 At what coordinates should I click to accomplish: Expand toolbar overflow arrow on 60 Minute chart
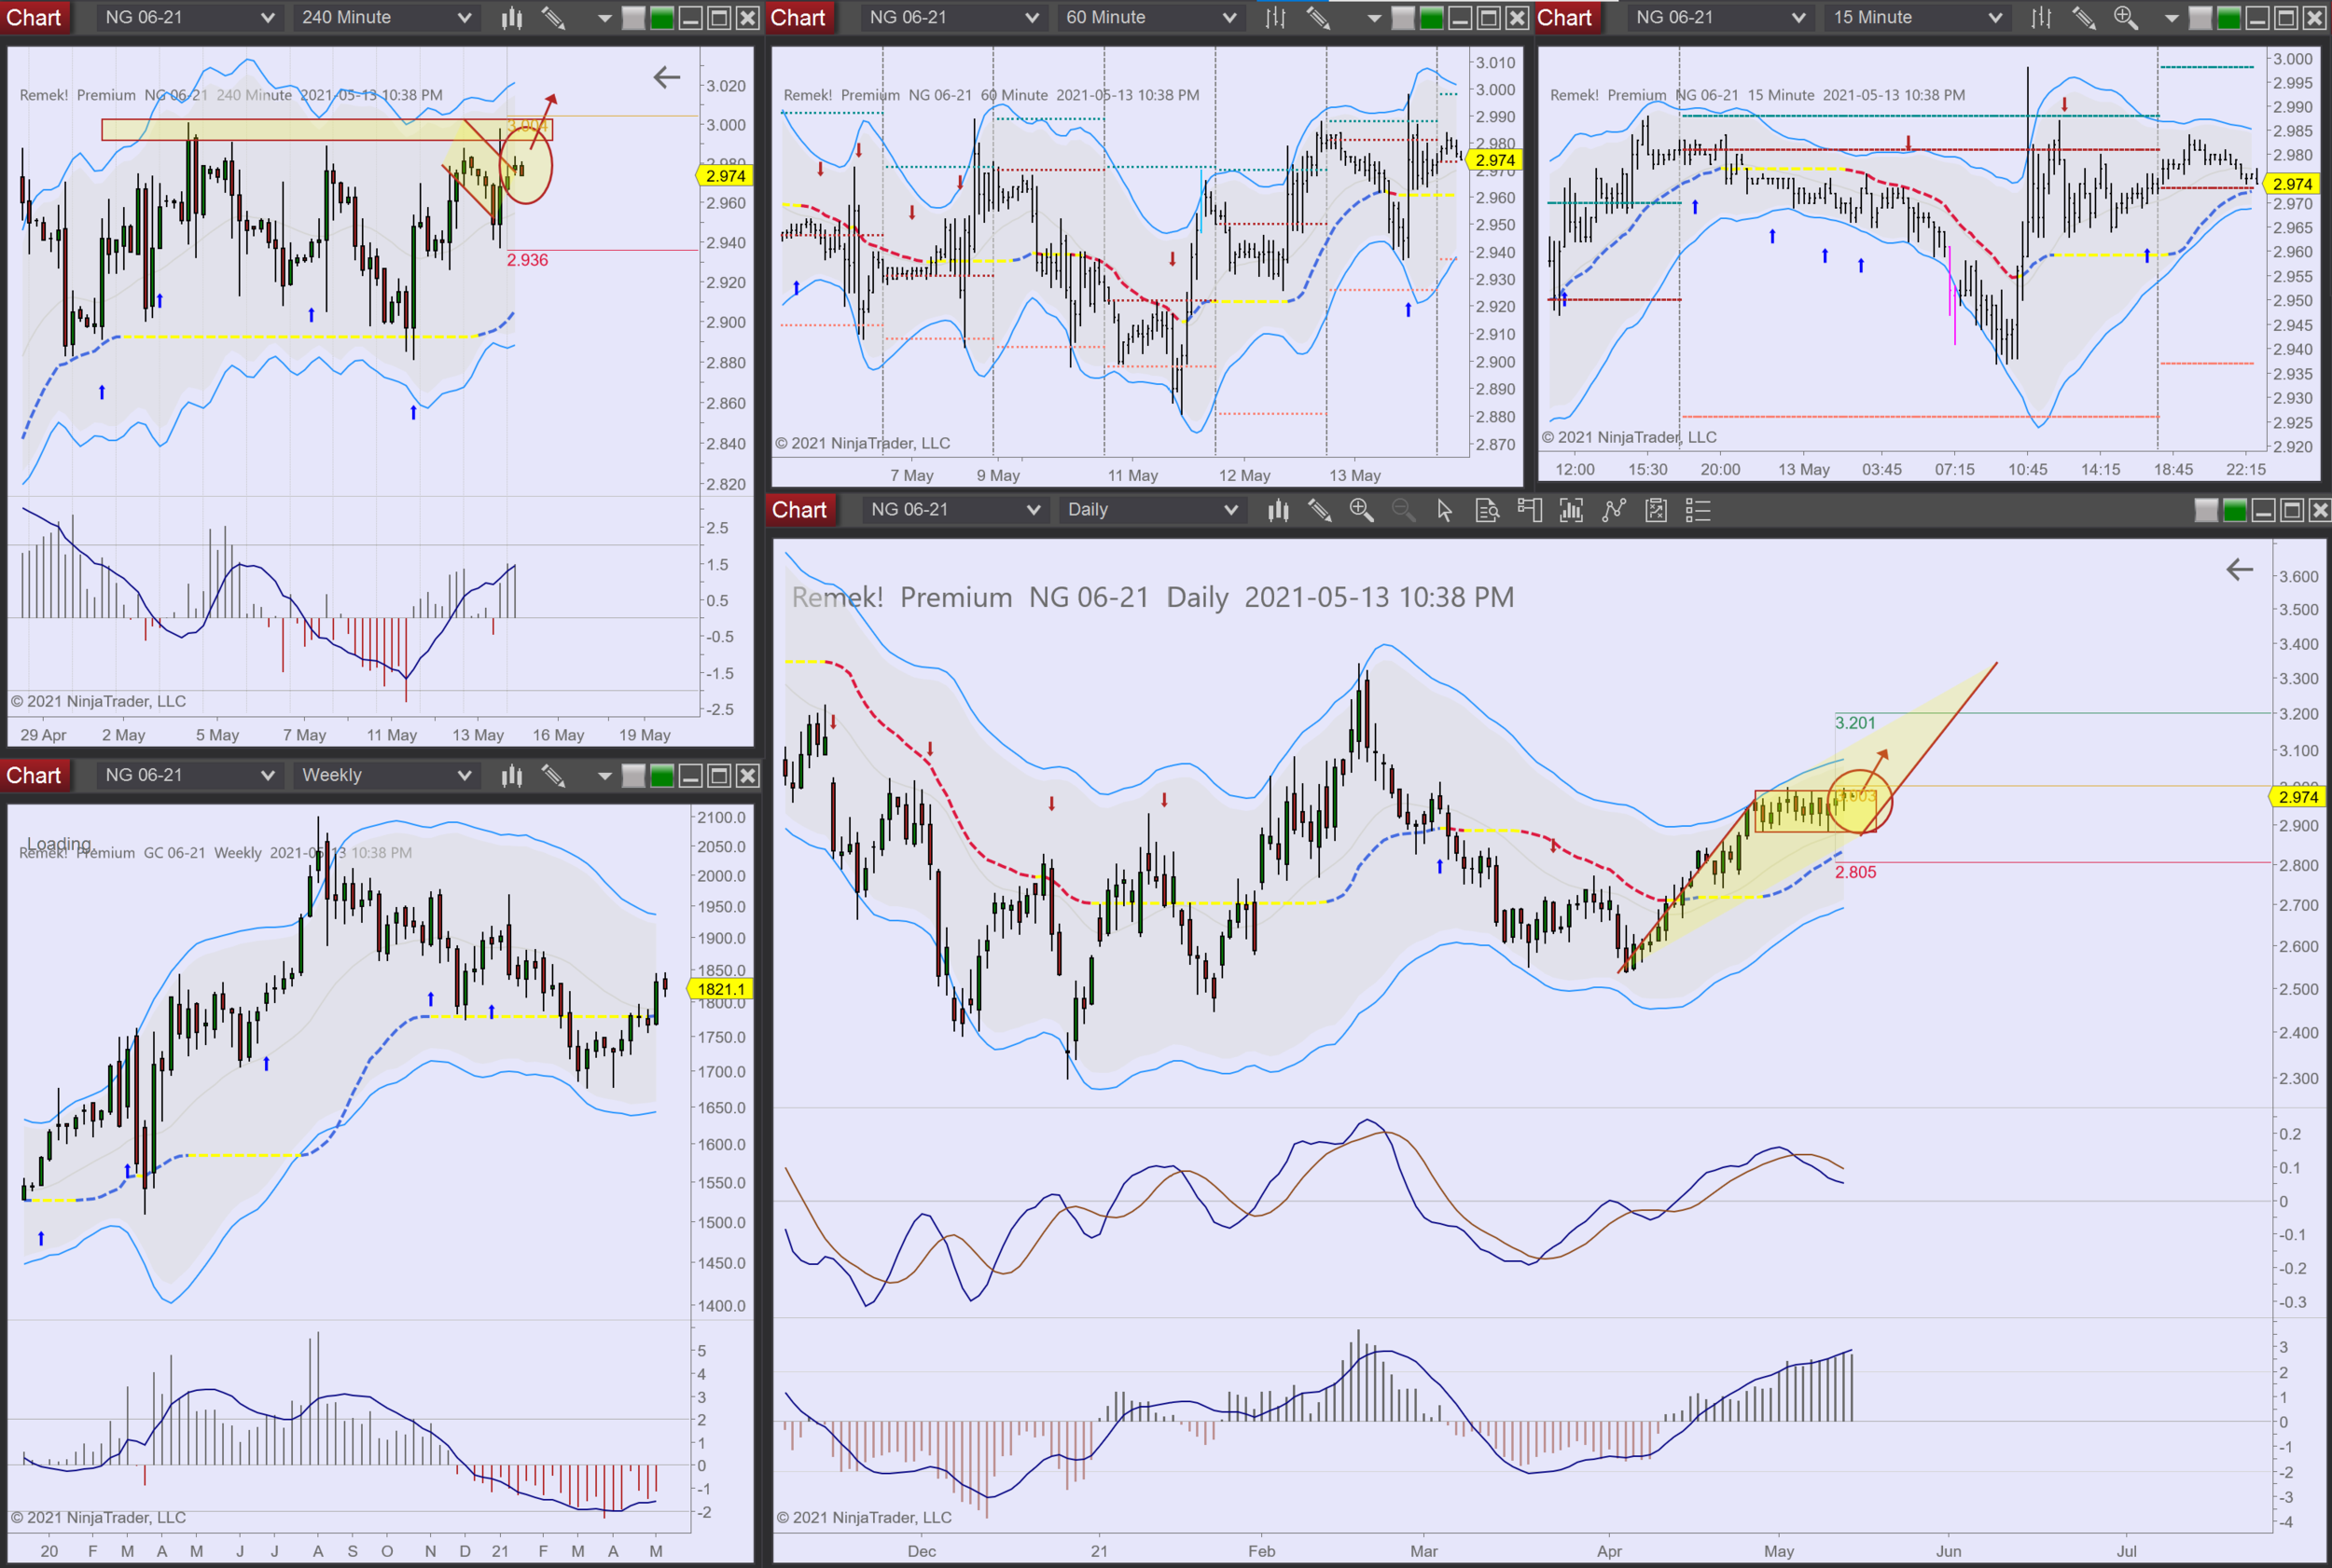point(1374,17)
